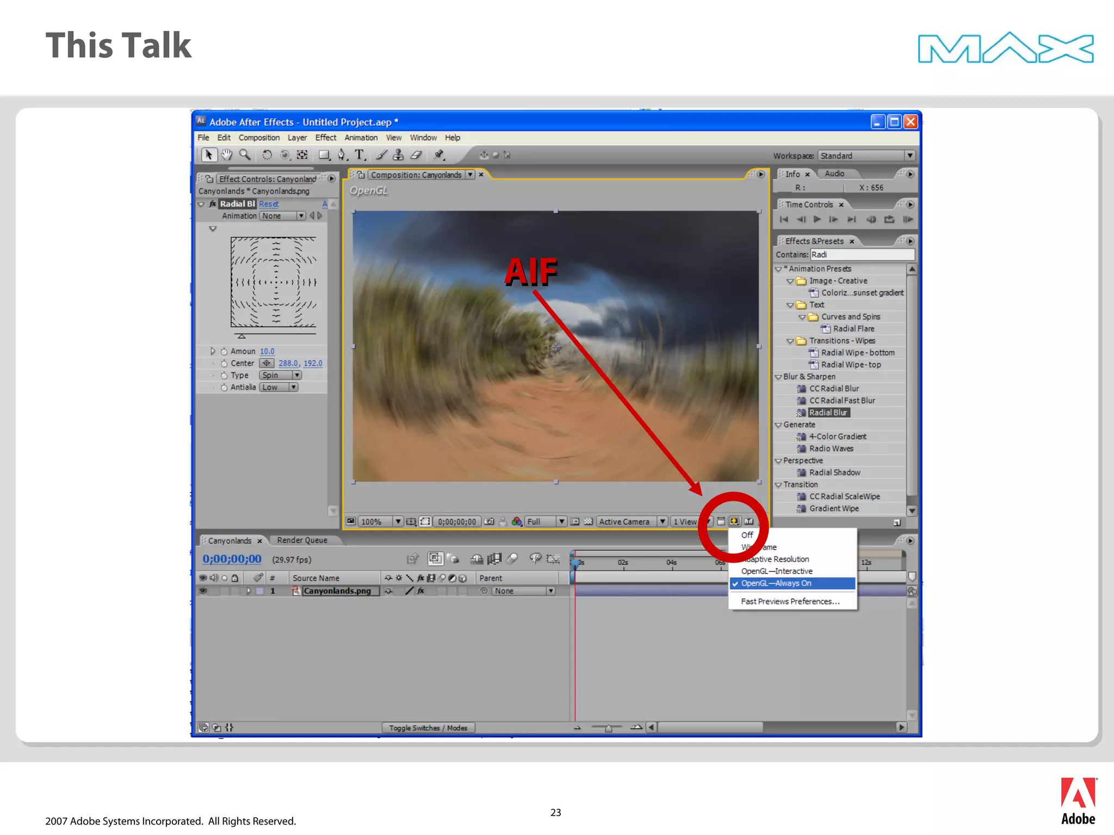Toggle region of interest button
The width and height of the screenshot is (1114, 835).
coord(575,521)
